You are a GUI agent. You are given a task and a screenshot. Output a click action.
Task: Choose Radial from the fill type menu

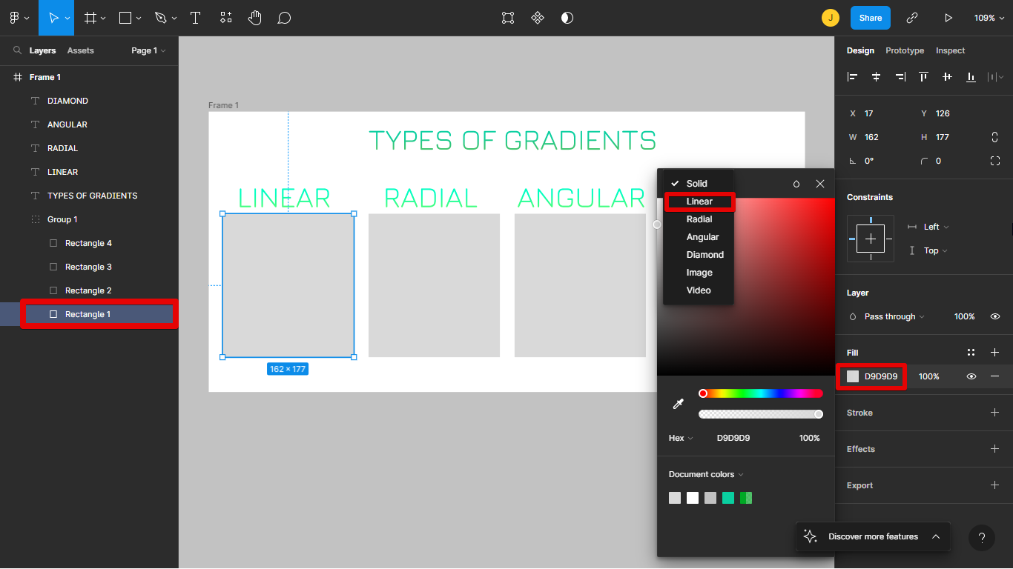point(699,219)
